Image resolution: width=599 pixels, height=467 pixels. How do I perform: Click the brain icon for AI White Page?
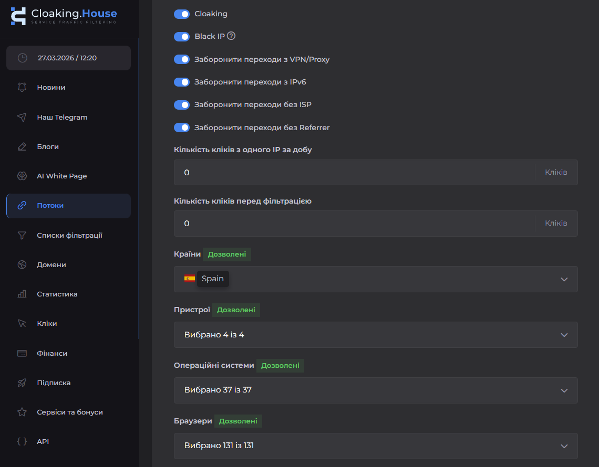[22, 176]
